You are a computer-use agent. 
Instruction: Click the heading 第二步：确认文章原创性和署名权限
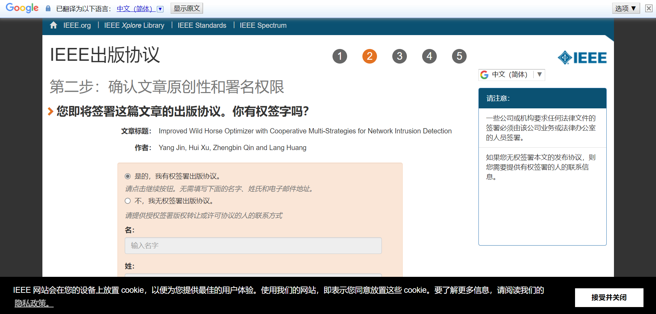click(167, 87)
